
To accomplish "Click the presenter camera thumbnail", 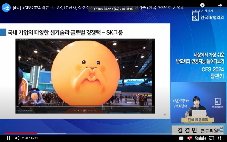I will [x=198, y=103].
